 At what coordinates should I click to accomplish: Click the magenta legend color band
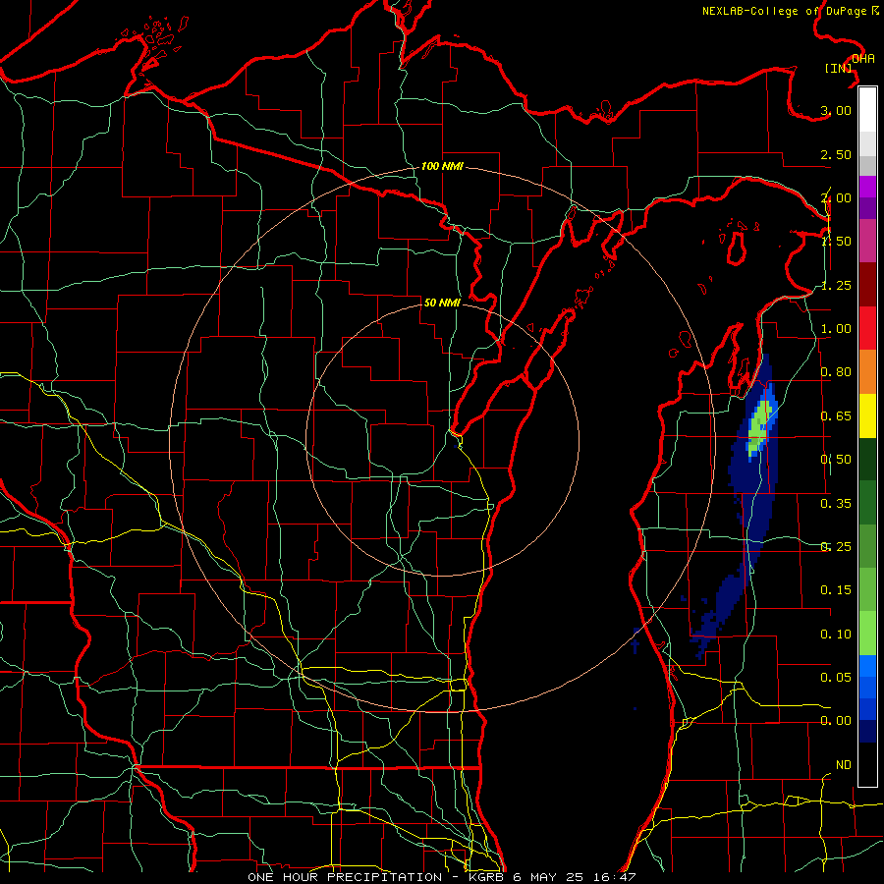point(867,187)
